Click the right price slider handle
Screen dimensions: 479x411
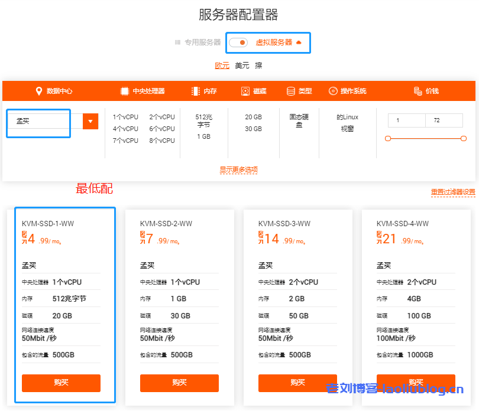[x=464, y=139]
